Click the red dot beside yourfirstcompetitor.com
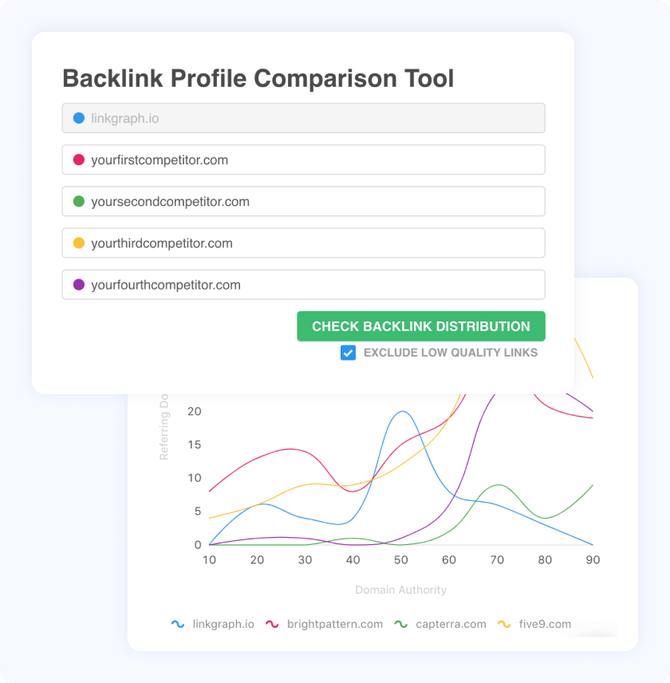 tap(79, 160)
